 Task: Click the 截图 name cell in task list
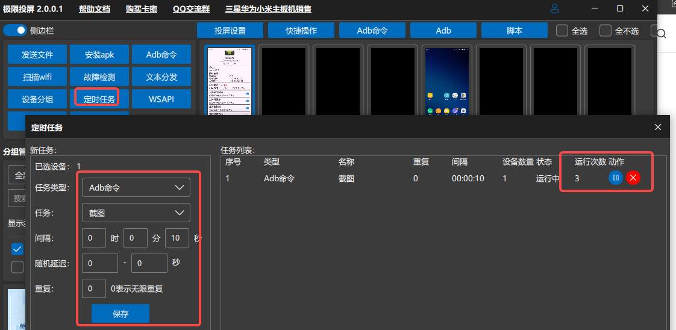coord(346,178)
